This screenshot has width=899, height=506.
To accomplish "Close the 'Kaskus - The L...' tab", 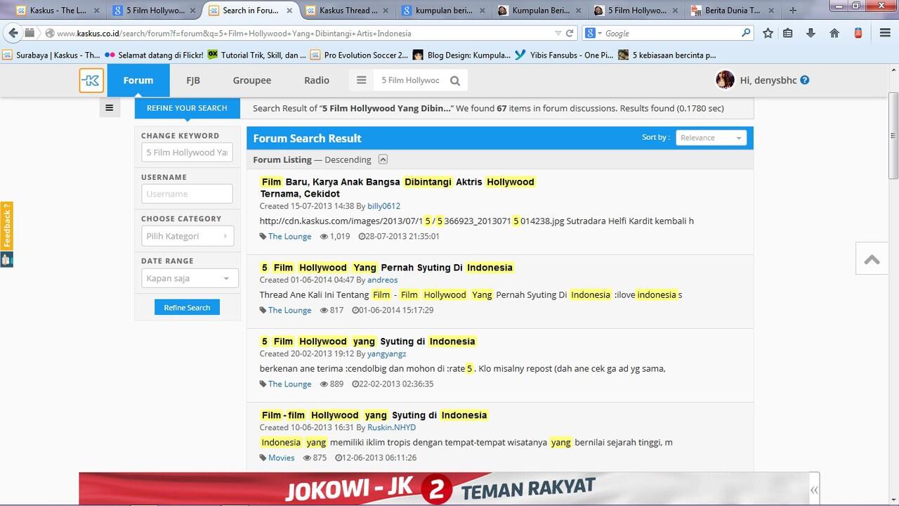I will coord(97,11).
